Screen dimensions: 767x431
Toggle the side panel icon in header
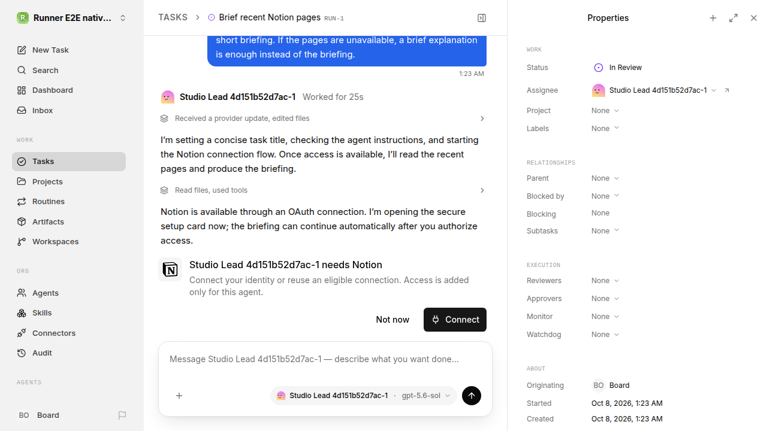(x=482, y=18)
